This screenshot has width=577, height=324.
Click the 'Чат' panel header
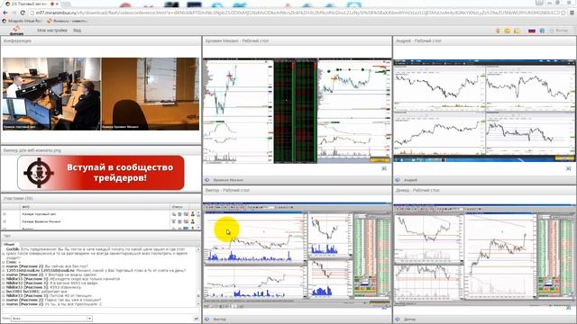pyautogui.click(x=101, y=236)
